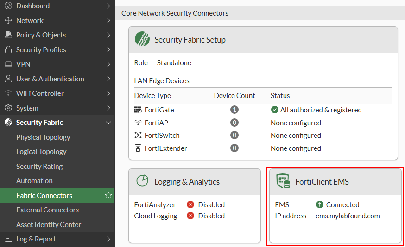Expand User & Authentication chevron

108,79
